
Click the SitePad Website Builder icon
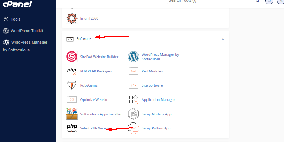[72, 57]
